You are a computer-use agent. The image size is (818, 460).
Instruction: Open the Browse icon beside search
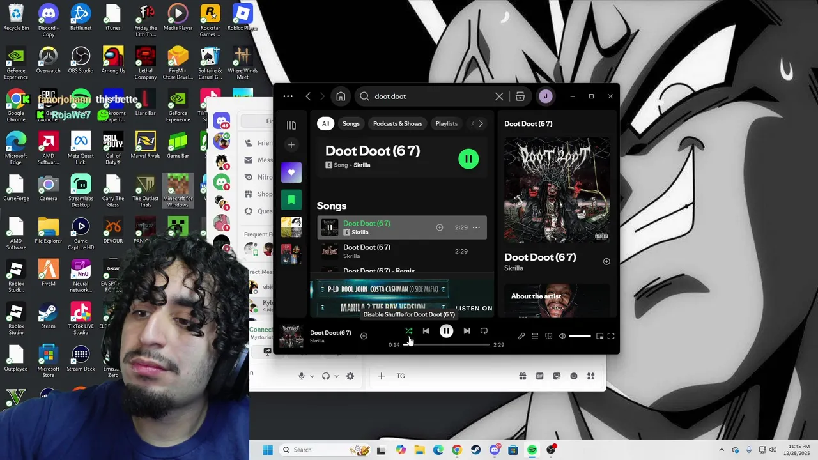[x=520, y=96]
